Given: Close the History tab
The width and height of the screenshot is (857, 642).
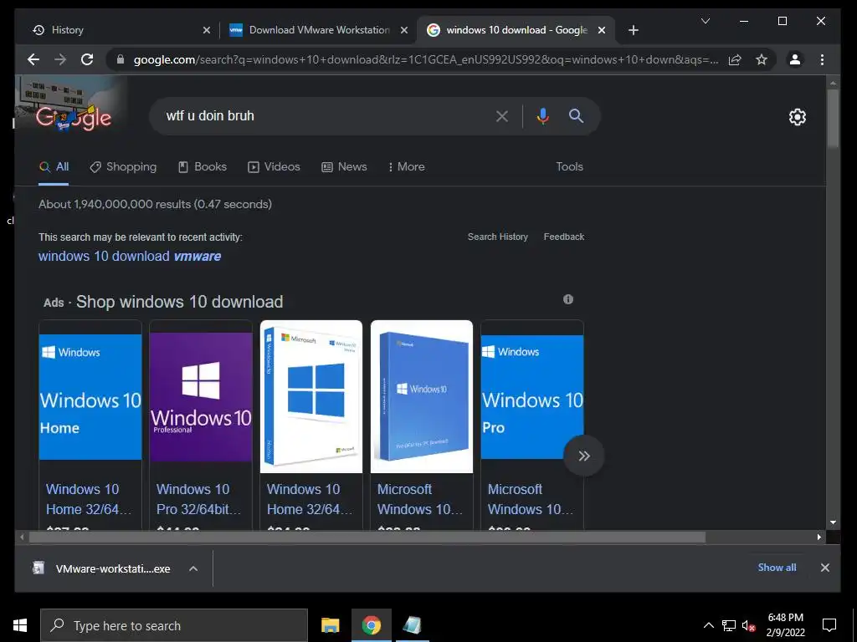Looking at the screenshot, I should [207, 30].
